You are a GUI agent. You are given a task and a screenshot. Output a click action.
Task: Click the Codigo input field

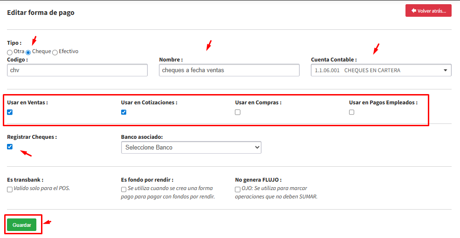77,70
